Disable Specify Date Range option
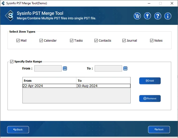The height and width of the screenshot is (138, 178). (x=12, y=61)
